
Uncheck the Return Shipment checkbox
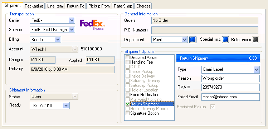click(x=127, y=104)
